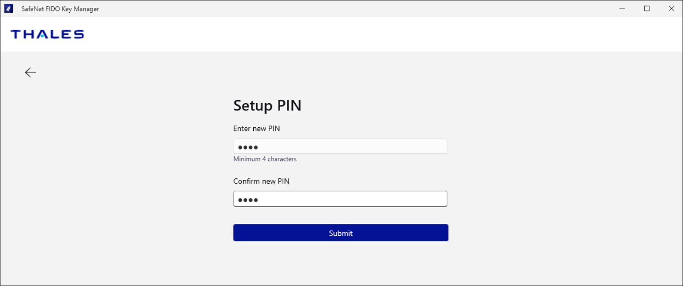This screenshot has height=286, width=683.
Task: Submit the new PIN
Action: pyautogui.click(x=340, y=233)
